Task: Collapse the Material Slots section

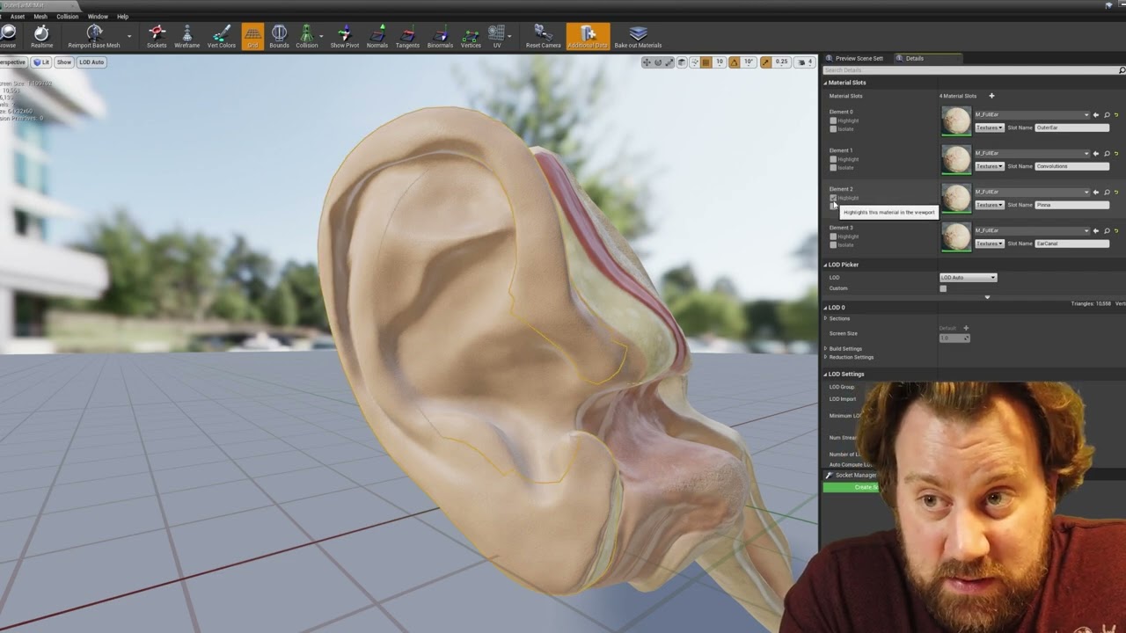Action: pyautogui.click(x=825, y=83)
